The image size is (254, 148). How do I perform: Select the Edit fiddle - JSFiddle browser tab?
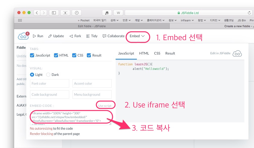click(x=92, y=26)
